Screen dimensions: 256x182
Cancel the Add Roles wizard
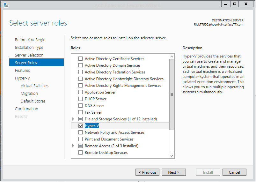[234, 172]
